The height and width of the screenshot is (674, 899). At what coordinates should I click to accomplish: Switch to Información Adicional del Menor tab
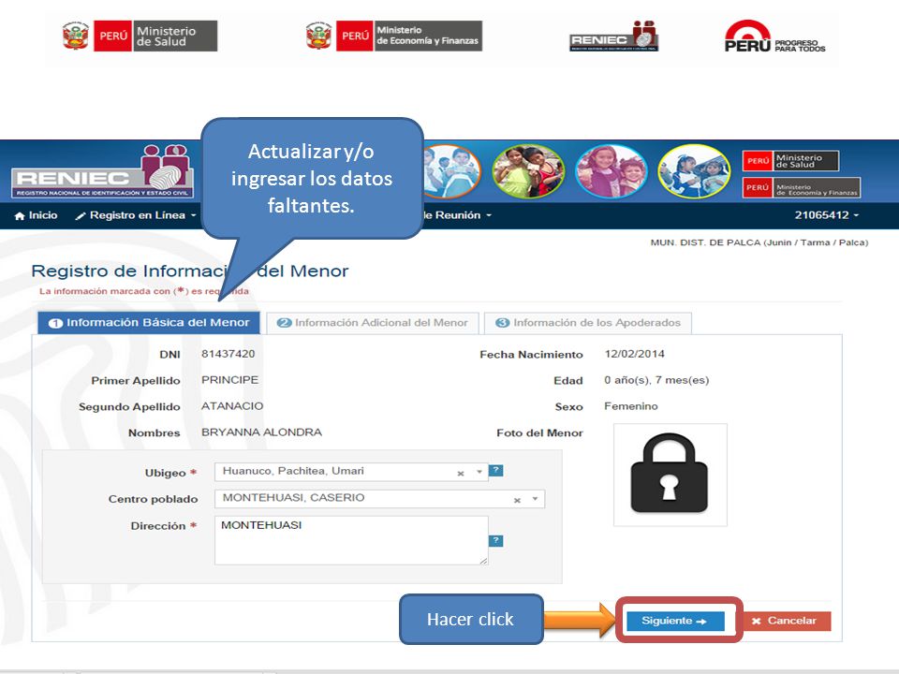[x=372, y=323]
